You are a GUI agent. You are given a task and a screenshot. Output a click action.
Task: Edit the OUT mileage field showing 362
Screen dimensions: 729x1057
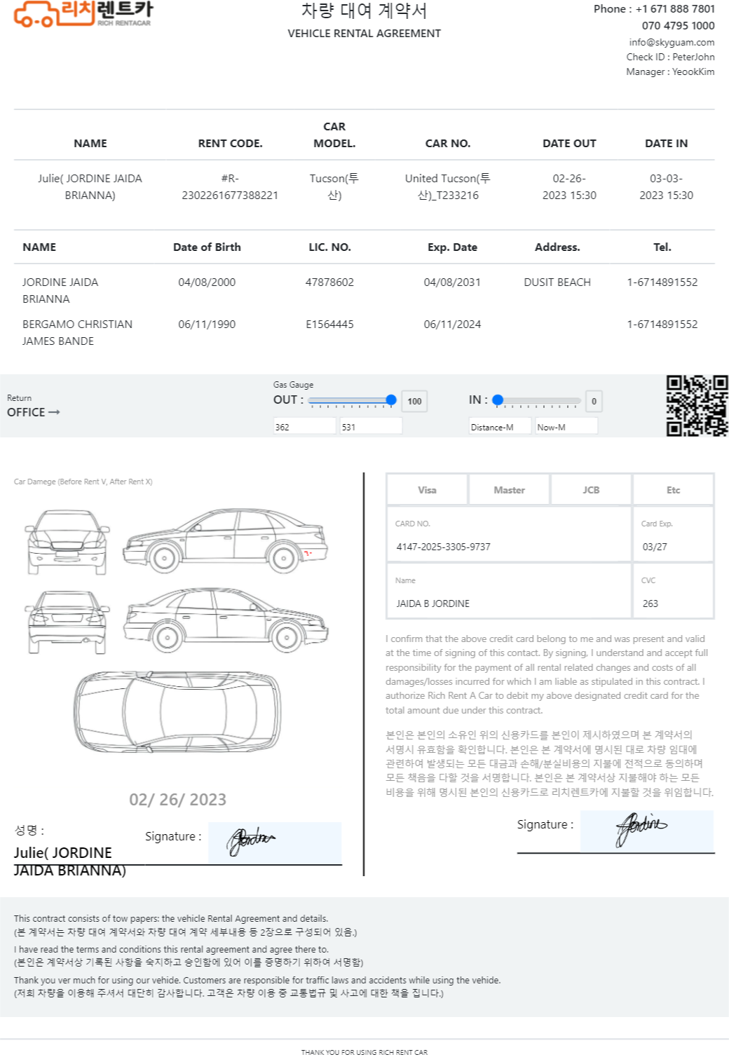305,426
